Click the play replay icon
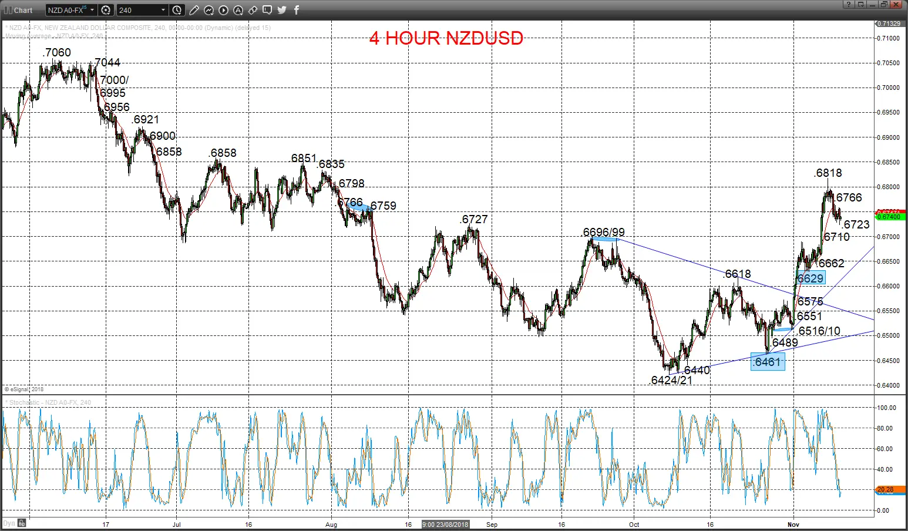Viewport: 908px width, 531px height. (224, 10)
